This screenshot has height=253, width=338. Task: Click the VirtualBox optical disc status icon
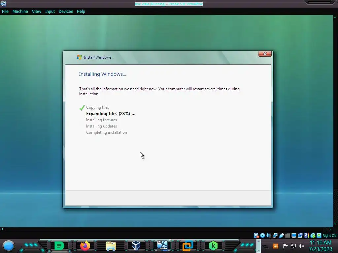click(x=262, y=235)
